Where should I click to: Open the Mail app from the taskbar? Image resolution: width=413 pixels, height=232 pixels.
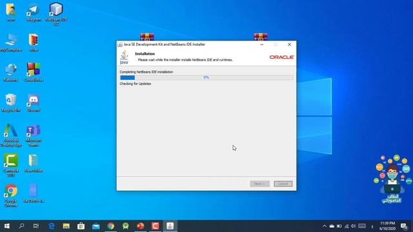coord(96,226)
